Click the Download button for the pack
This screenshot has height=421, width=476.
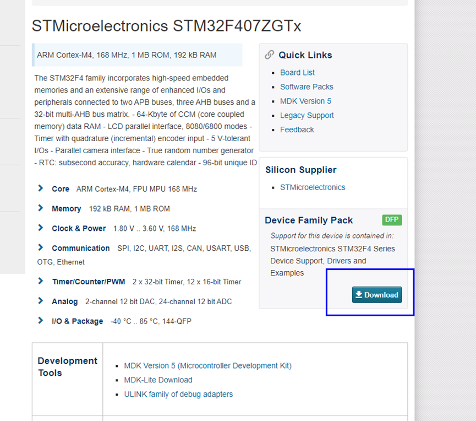[x=377, y=295]
